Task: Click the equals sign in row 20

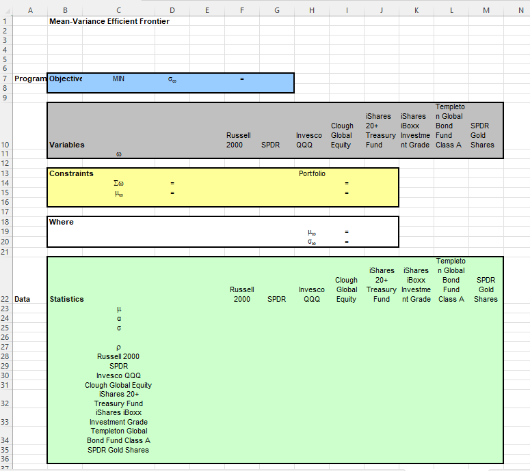Action: click(x=347, y=242)
